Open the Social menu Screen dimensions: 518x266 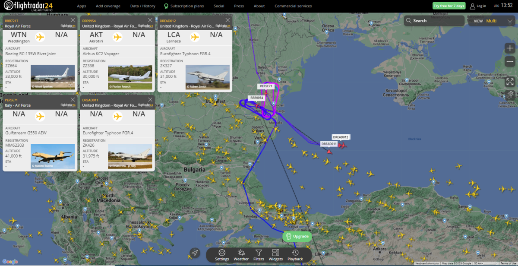[219, 6]
